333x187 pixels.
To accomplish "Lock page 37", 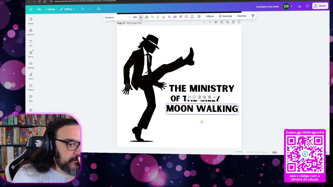I will click(x=222, y=22).
